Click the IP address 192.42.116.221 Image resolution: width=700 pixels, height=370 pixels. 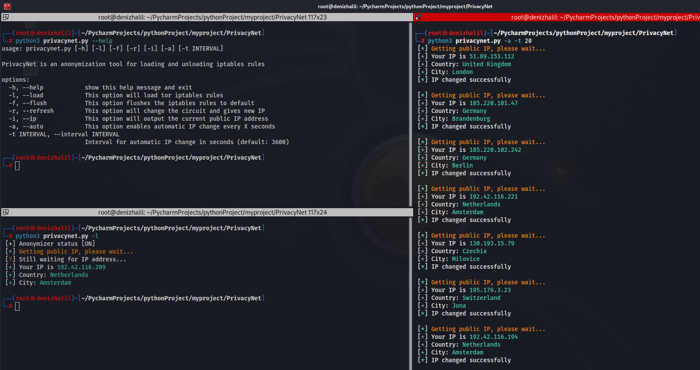tap(494, 196)
